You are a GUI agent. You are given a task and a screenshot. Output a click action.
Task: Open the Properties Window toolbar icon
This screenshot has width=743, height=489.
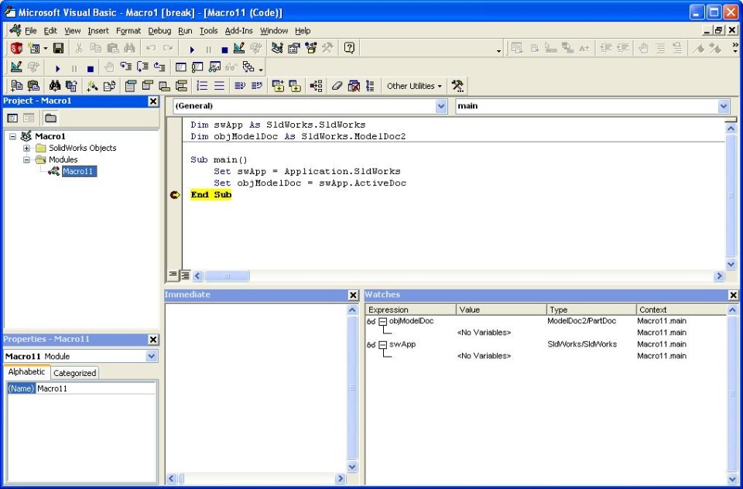pos(294,48)
